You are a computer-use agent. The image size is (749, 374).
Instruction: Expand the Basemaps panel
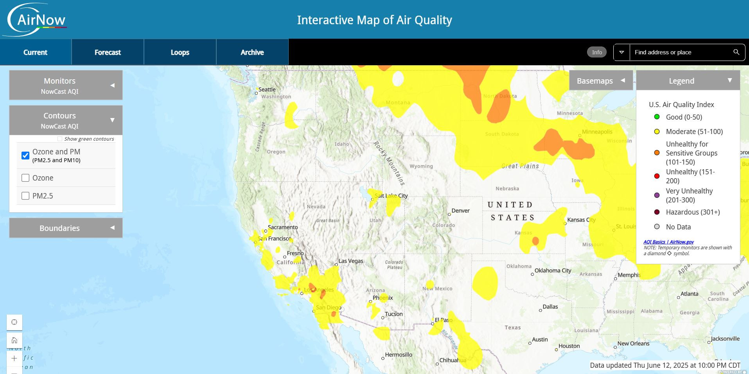601,81
